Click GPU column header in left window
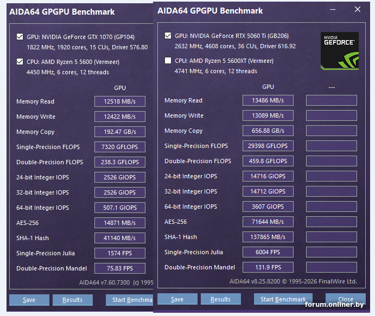375x316 pixels. [x=120, y=88]
